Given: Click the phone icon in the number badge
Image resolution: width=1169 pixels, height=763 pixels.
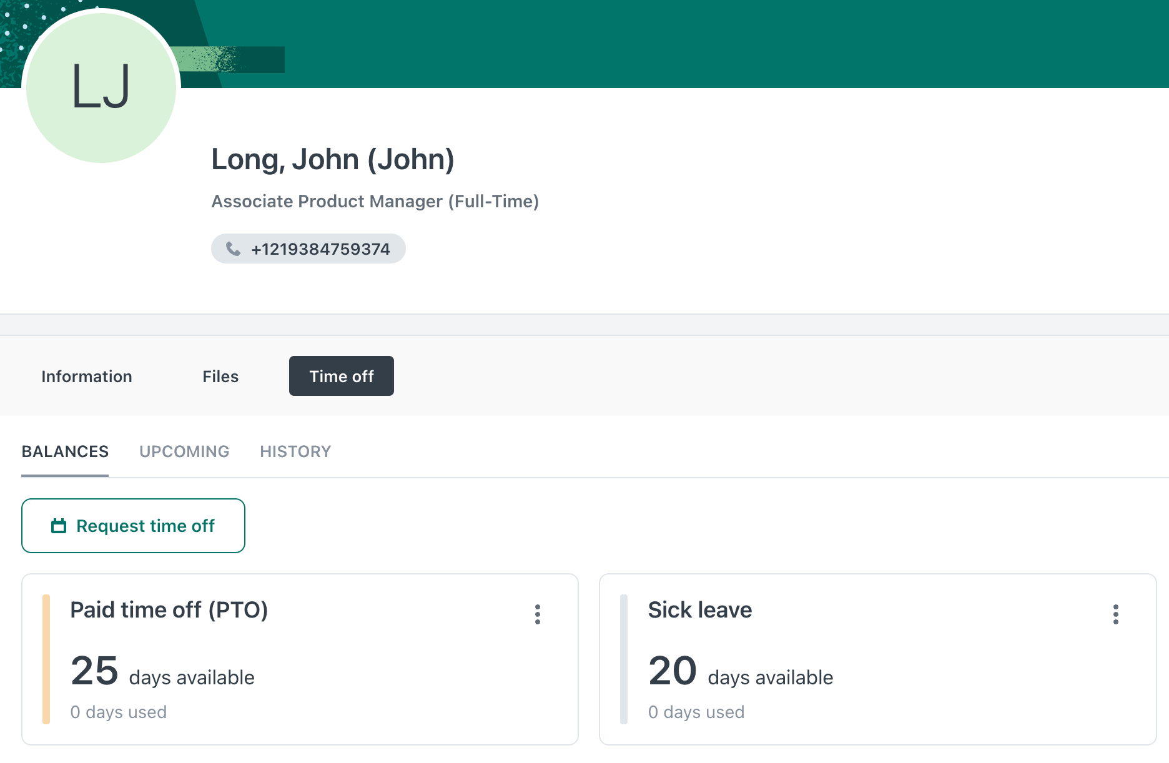Looking at the screenshot, I should pos(234,249).
